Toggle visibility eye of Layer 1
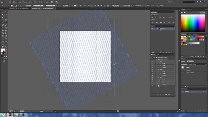The image size is (208, 117). [x=152, y=29]
